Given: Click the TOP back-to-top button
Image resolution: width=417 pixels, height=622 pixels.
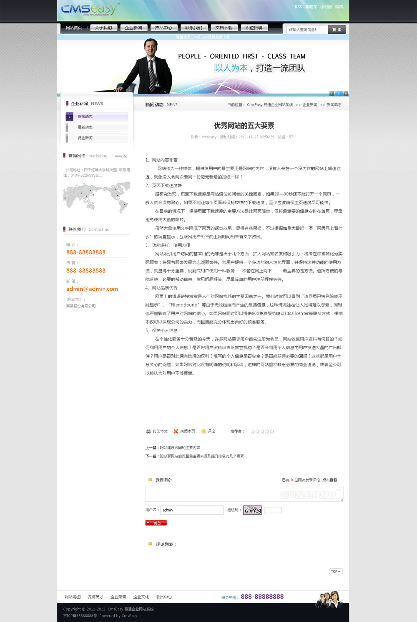Looking at the screenshot, I should [336, 571].
